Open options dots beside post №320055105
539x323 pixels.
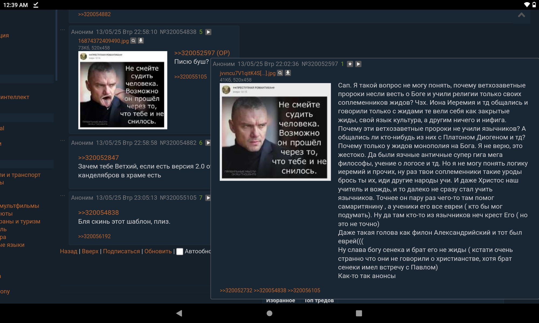[x=63, y=196]
